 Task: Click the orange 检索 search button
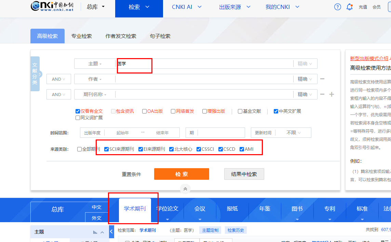[181, 174]
